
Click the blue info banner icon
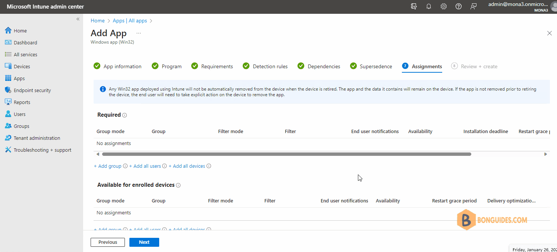(103, 89)
